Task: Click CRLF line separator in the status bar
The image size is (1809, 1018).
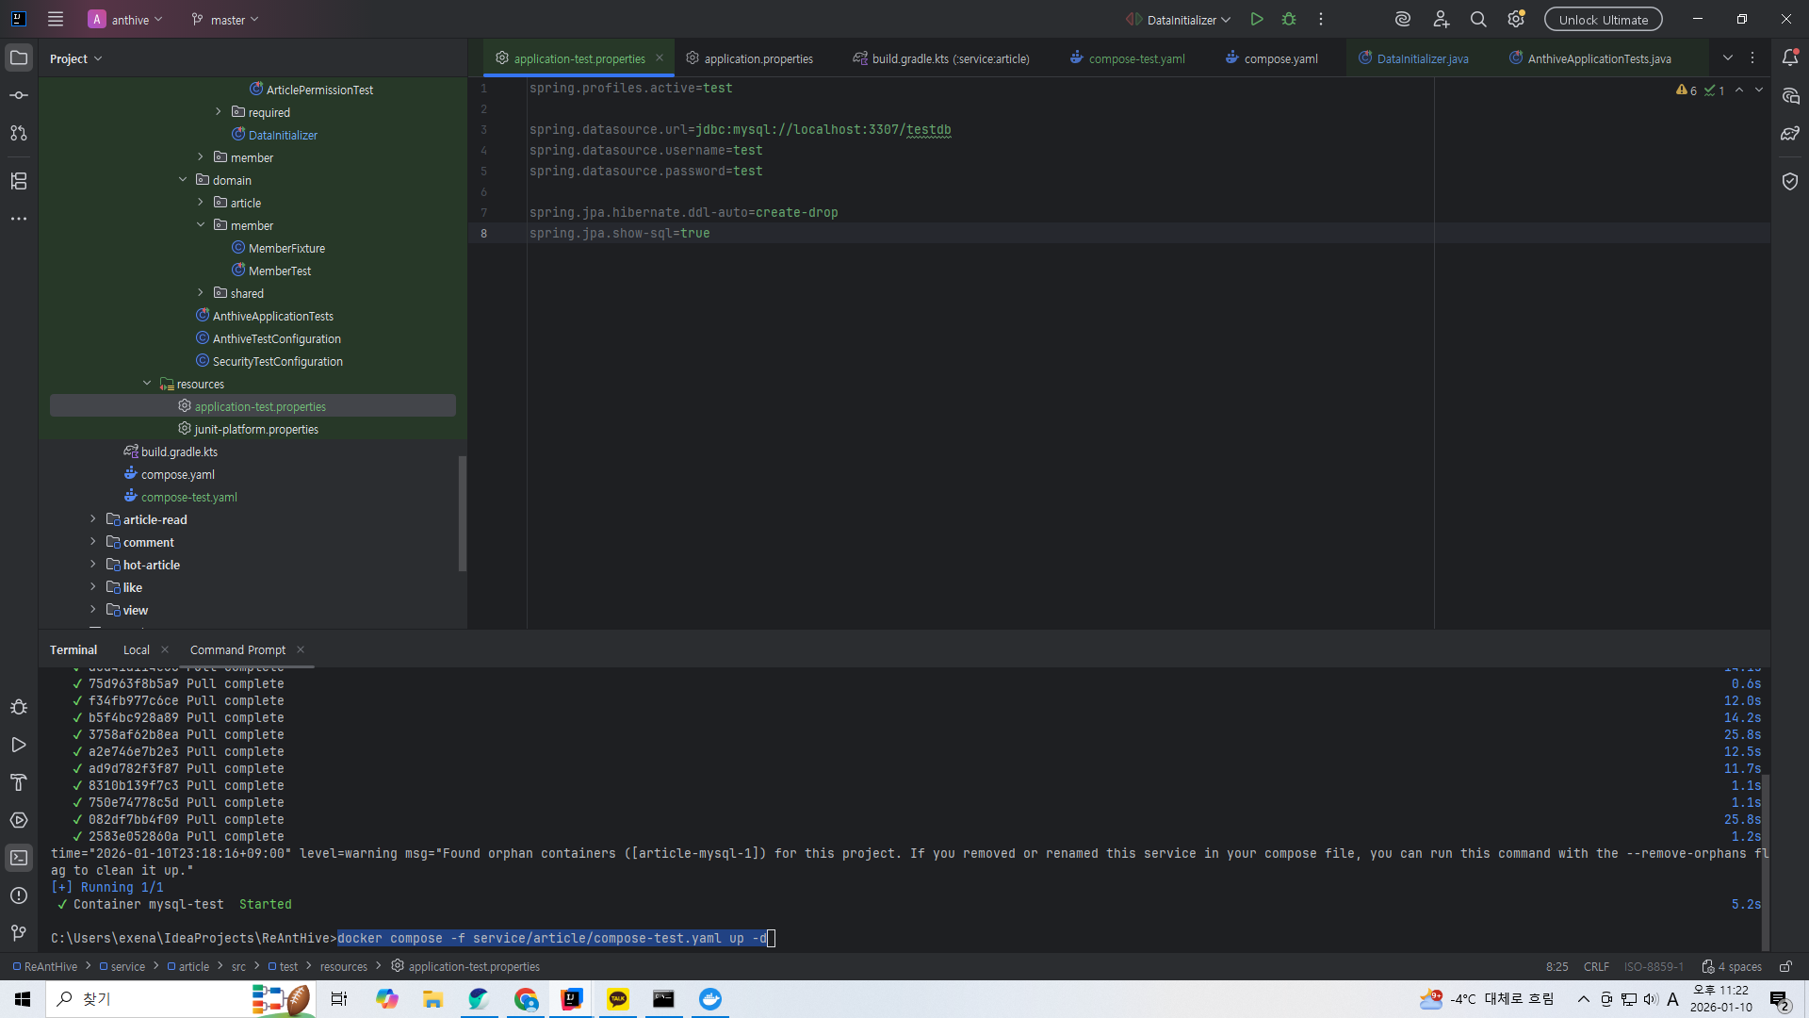Action: pyautogui.click(x=1596, y=966)
